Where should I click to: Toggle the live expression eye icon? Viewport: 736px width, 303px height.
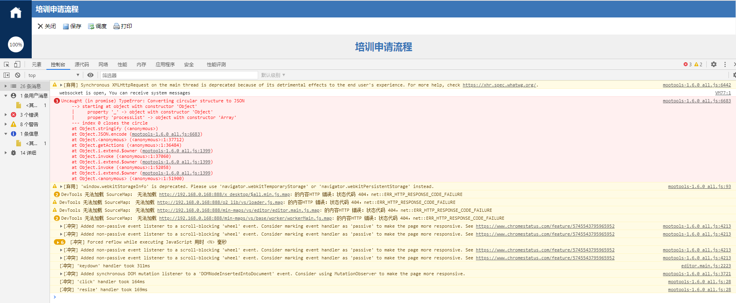90,75
